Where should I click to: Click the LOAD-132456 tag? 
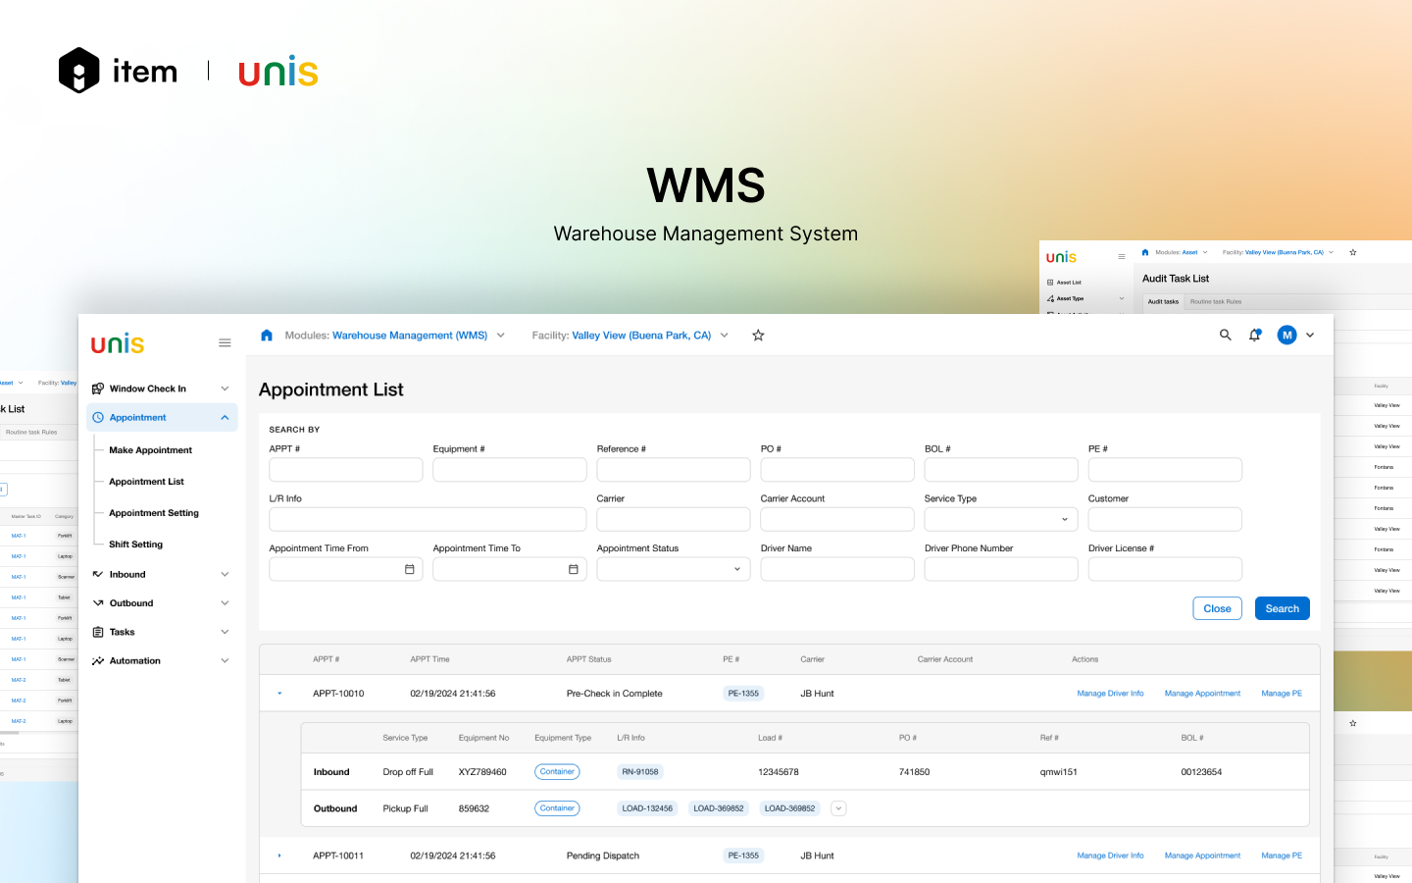coord(647,808)
